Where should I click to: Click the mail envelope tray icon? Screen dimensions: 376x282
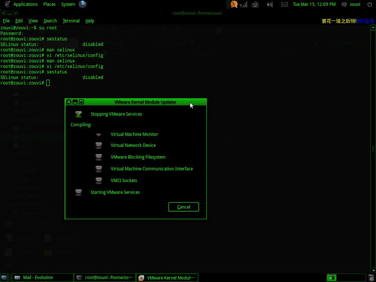pyautogui.click(x=285, y=4)
